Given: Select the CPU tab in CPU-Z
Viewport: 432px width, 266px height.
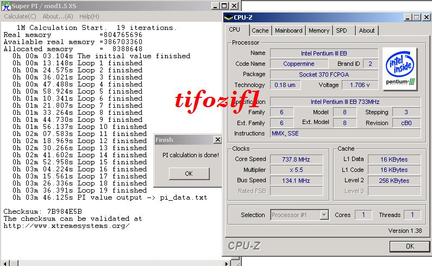Looking at the screenshot, I should click(x=234, y=30).
